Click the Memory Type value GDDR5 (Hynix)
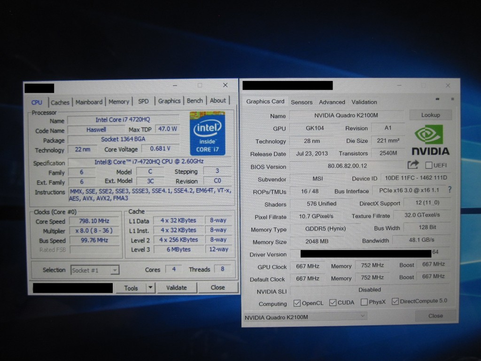 (326, 229)
